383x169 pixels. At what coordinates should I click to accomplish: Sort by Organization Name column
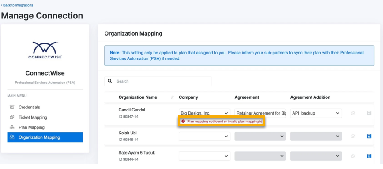(x=172, y=97)
